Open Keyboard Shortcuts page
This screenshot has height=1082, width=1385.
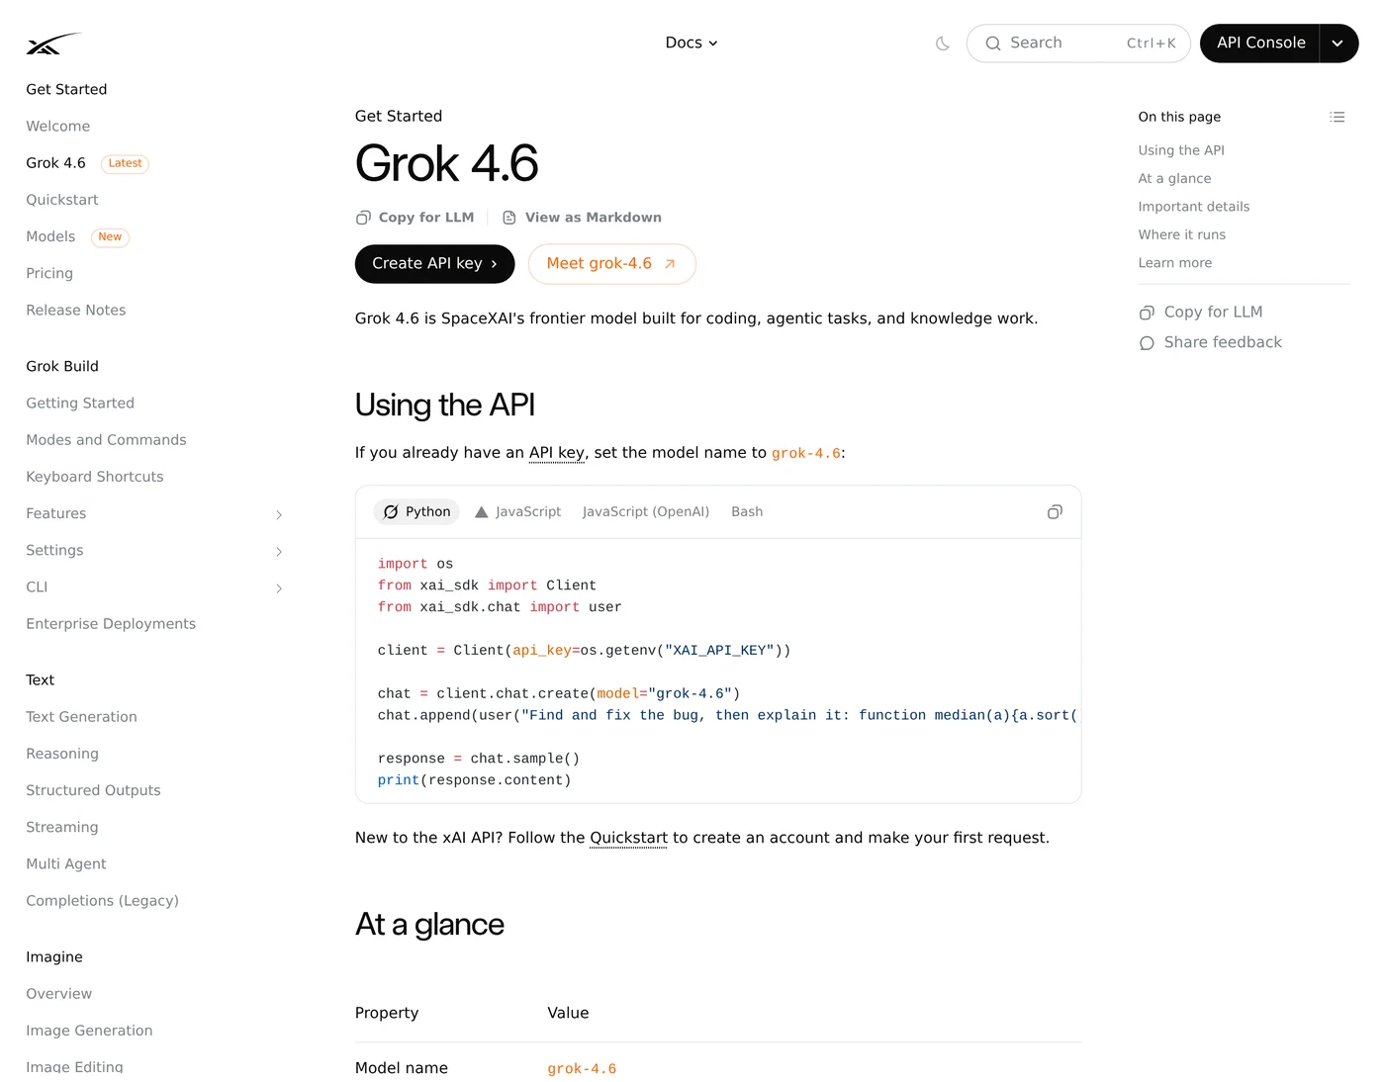[95, 477]
